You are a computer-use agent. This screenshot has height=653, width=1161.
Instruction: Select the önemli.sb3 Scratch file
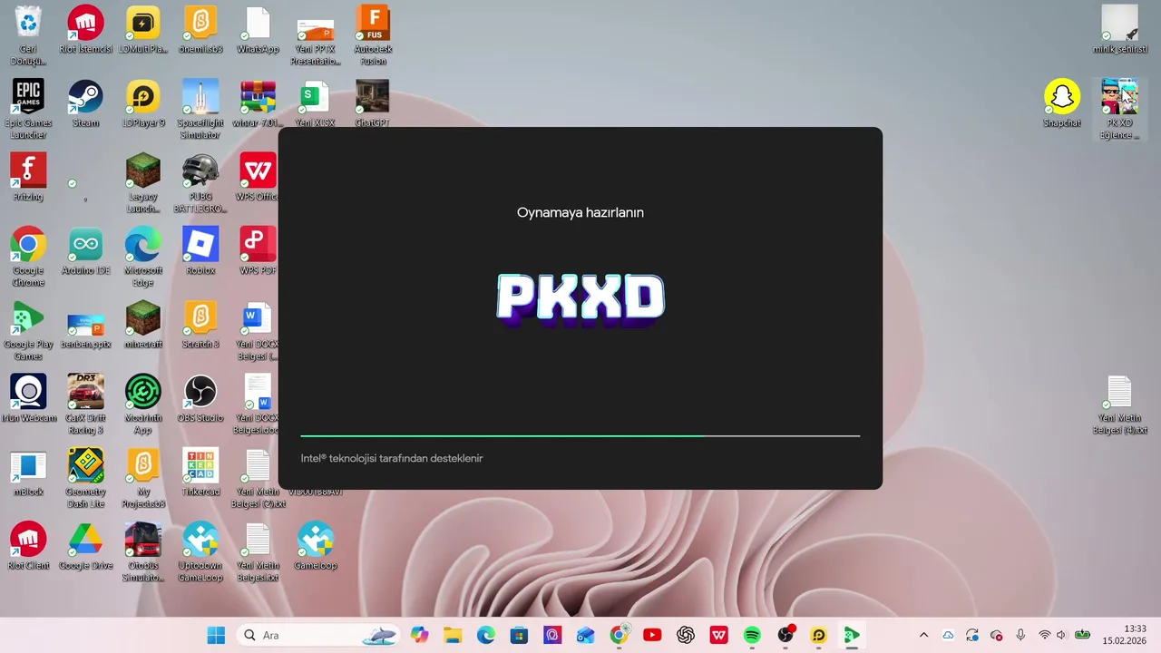tap(200, 30)
